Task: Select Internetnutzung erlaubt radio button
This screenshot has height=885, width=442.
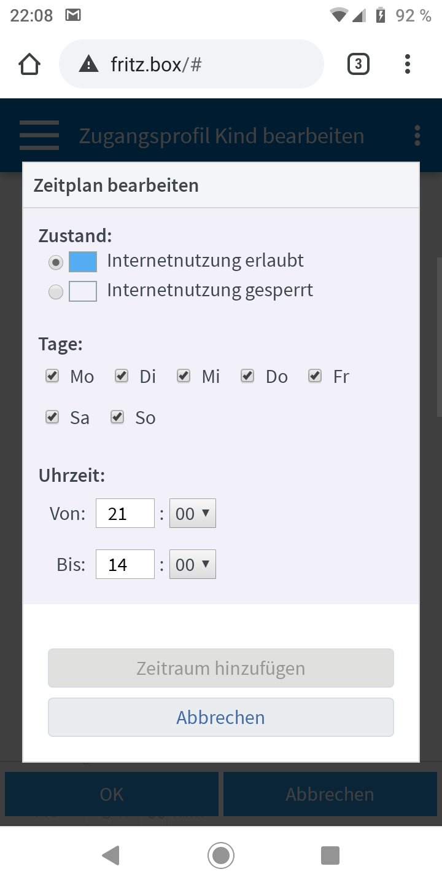Action: click(x=56, y=262)
